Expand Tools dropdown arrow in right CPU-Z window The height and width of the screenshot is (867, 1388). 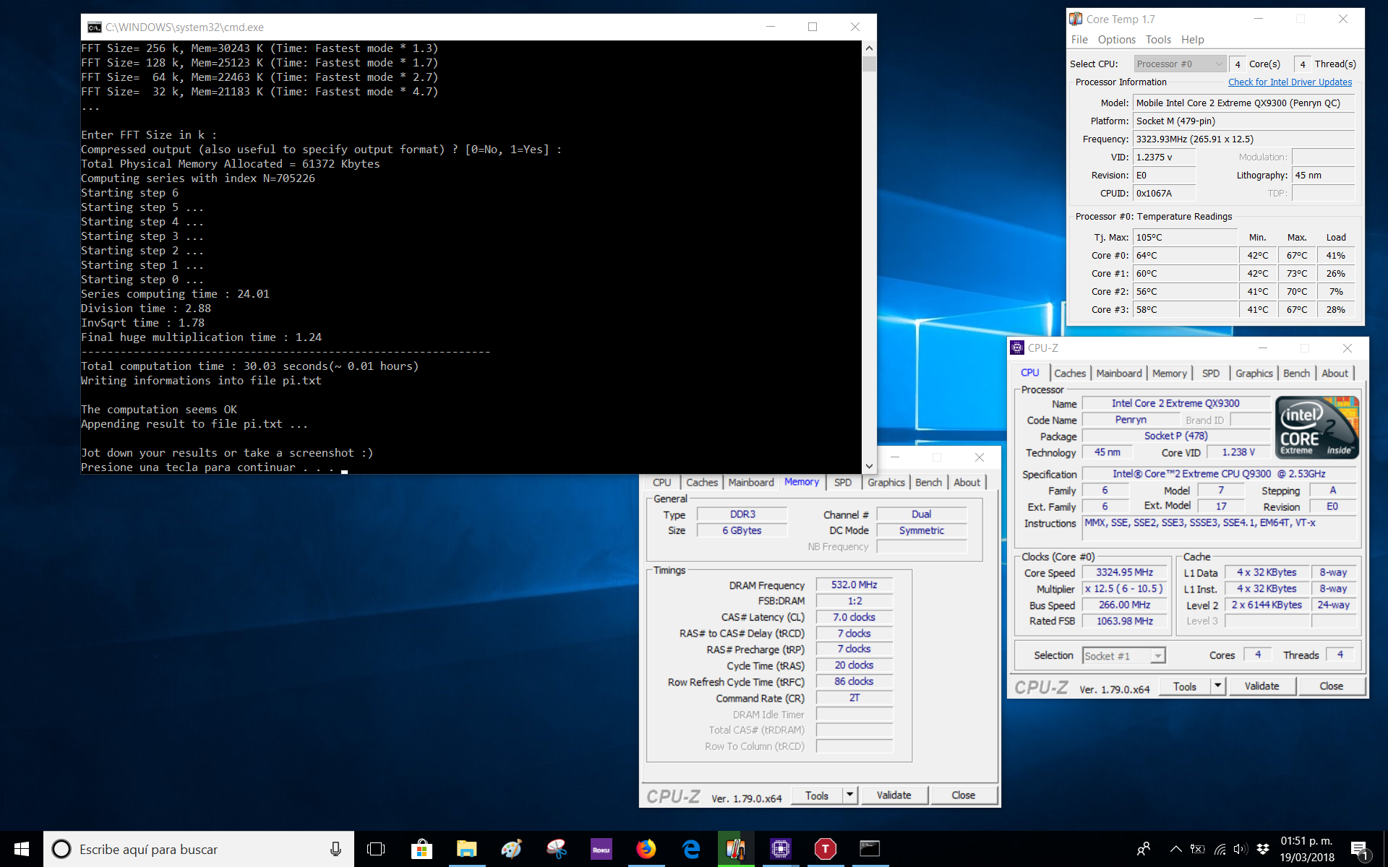[1218, 686]
